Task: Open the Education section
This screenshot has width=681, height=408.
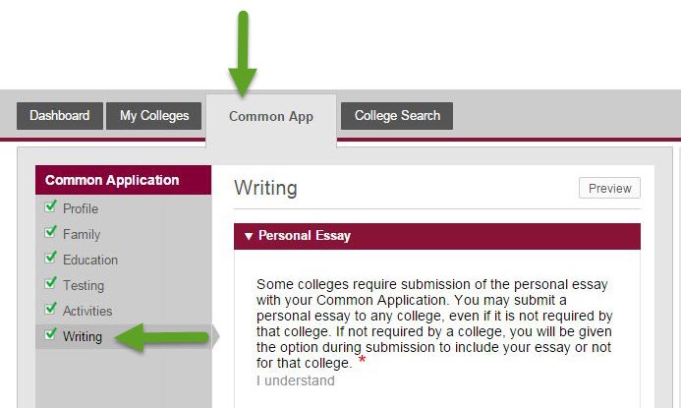Action: pyautogui.click(x=90, y=260)
